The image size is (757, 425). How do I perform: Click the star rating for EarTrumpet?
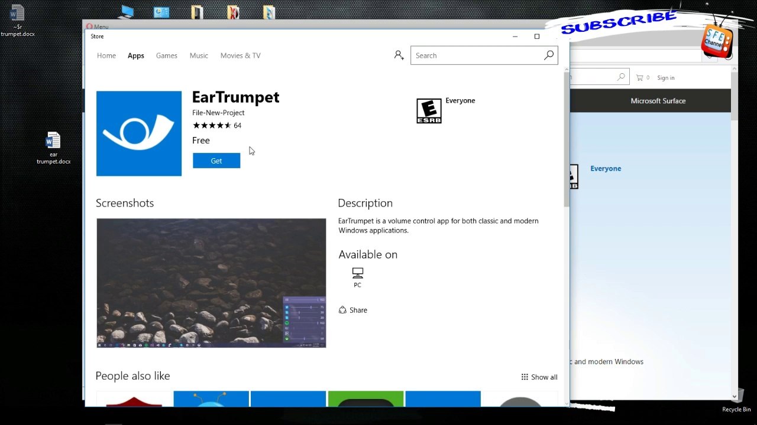pyautogui.click(x=212, y=125)
